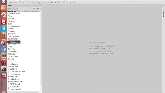Toggle the listen for debug connections icon
Screen dimensions: 165x93
[52, 2]
